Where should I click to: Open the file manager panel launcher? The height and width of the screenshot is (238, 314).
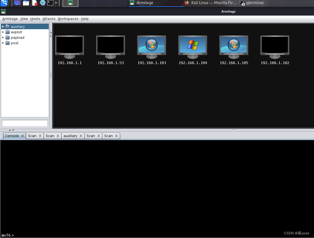[x=26, y=3]
